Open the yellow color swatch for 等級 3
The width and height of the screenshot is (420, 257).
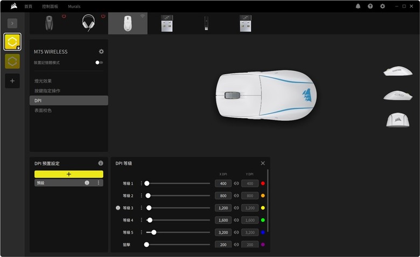coord(263,208)
